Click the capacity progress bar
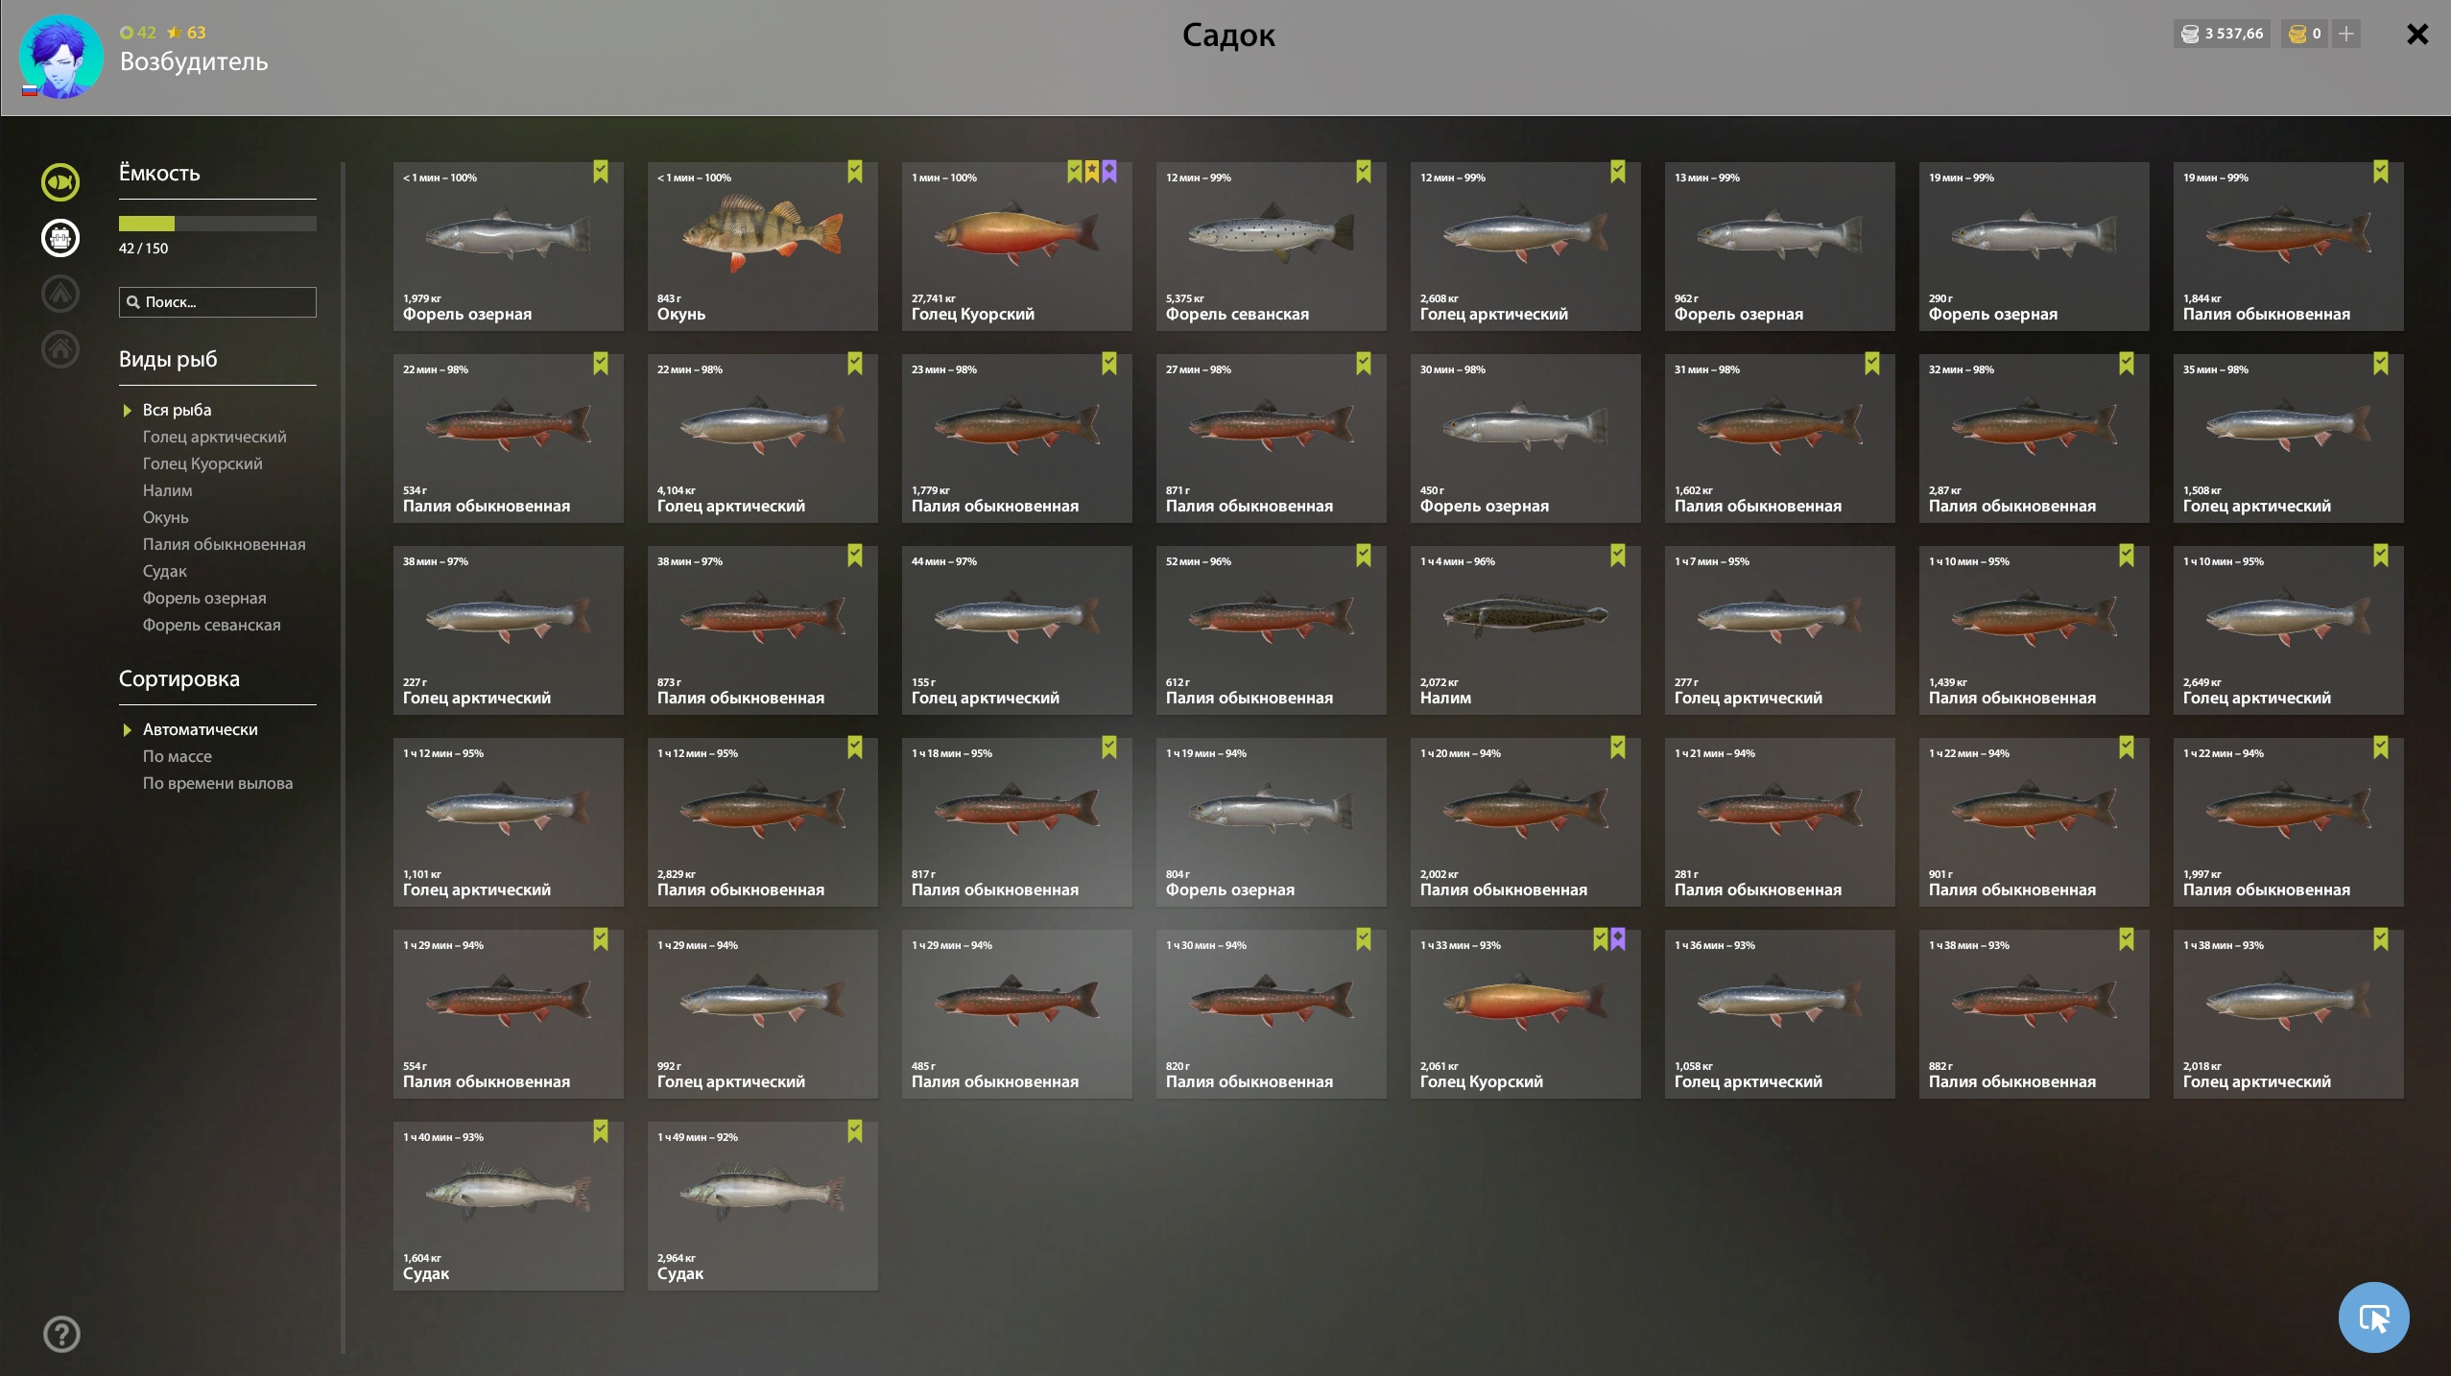The height and width of the screenshot is (1376, 2451). [217, 224]
